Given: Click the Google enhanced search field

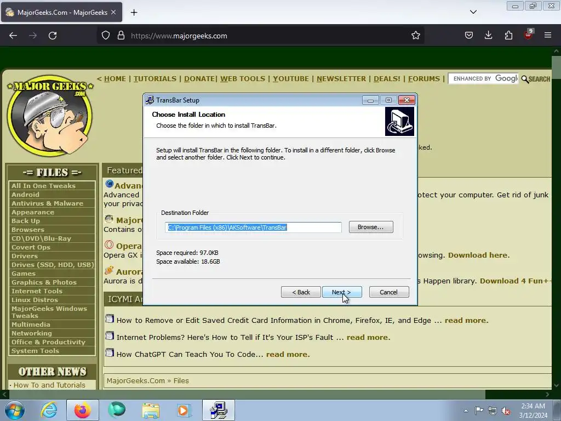Looking at the screenshot, I should [483, 79].
